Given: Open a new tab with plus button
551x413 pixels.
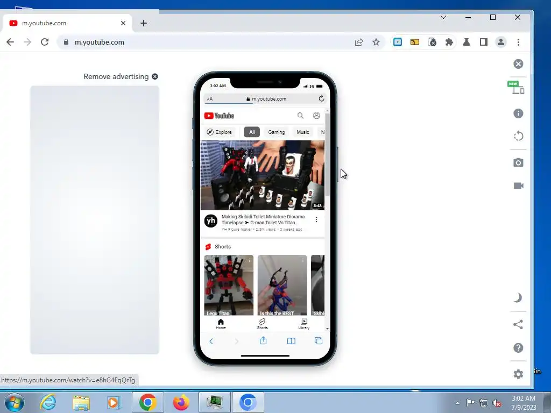Looking at the screenshot, I should (x=143, y=23).
